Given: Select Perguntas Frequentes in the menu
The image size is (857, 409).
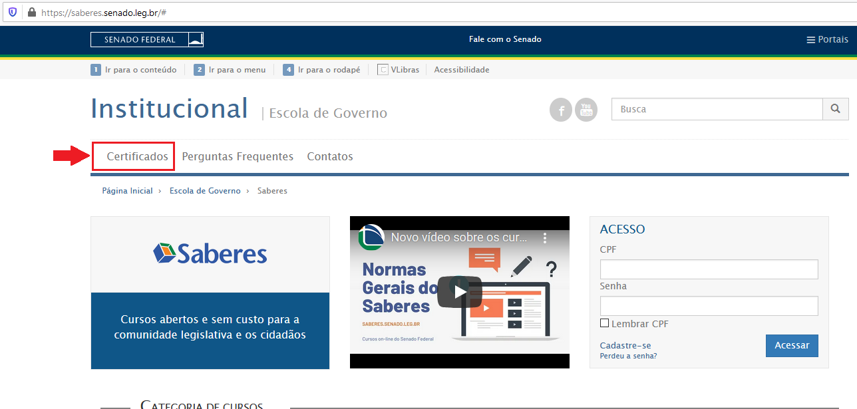Looking at the screenshot, I should (238, 157).
